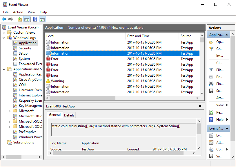
Task: Click the Create Custom View funnel icon
Action: 211,49
